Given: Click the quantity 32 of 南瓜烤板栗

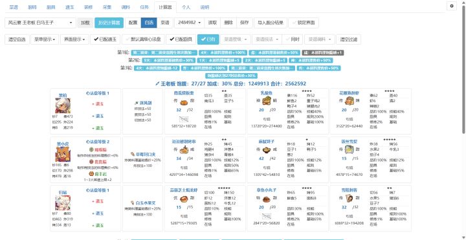Looking at the screenshot, I should (179, 110).
